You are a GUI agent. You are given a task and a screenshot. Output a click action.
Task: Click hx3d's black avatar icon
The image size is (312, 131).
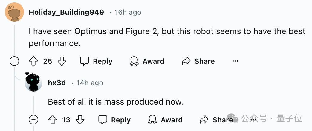[x=33, y=82]
